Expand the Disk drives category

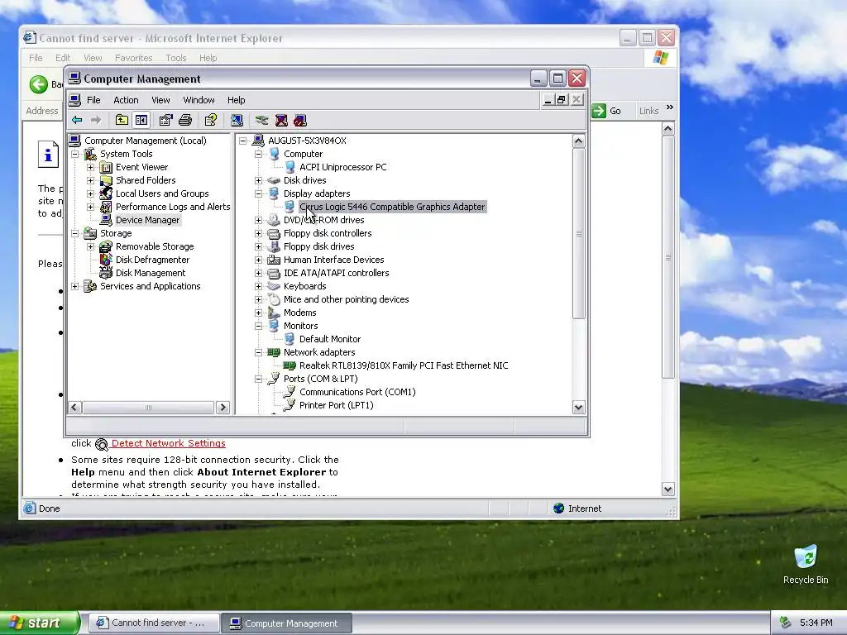click(x=259, y=180)
